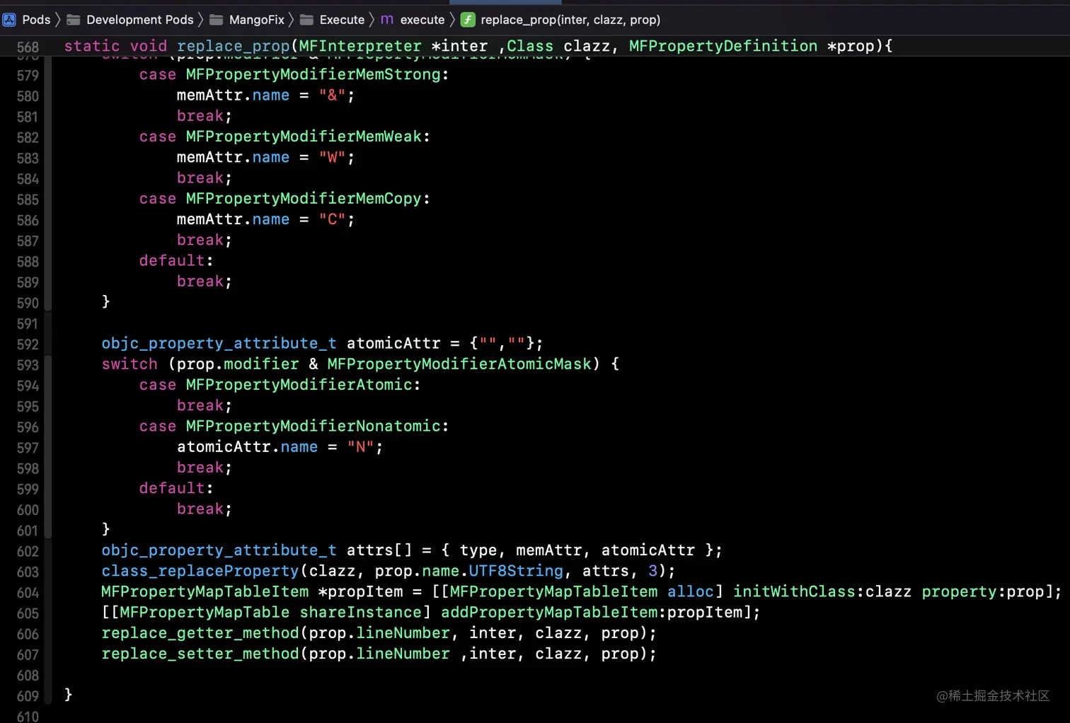The height and width of the screenshot is (723, 1070).
Task: Click the code folding ribbon beside line 597
Action: coord(48,448)
